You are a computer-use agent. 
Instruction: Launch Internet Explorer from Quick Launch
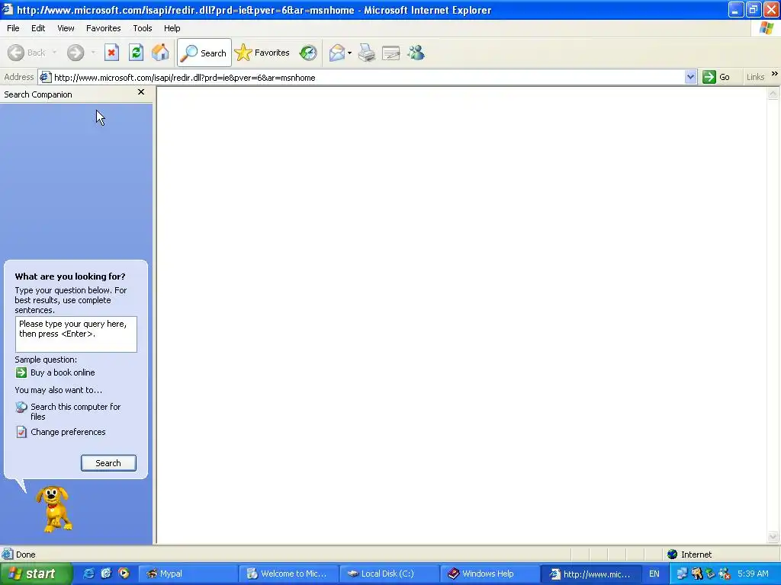point(88,574)
